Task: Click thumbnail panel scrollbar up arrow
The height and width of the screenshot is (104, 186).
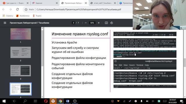Action: tap(42, 28)
